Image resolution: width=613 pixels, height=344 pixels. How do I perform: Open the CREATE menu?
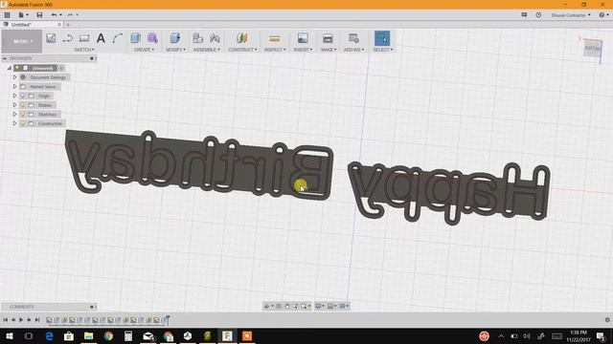point(144,50)
